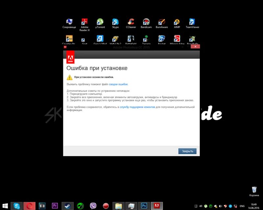Open the BurnAware desktop shortcut
This screenshot has height=210, width=263.
pos(162,23)
